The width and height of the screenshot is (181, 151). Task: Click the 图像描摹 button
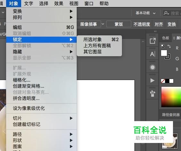(x=89, y=24)
